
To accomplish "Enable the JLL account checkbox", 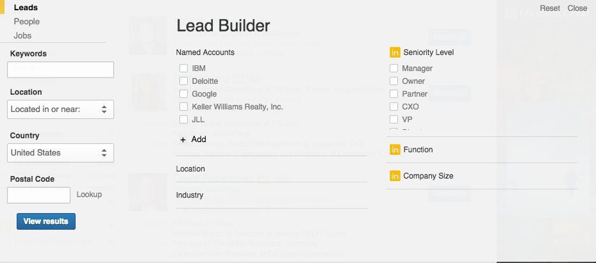I will (x=183, y=119).
